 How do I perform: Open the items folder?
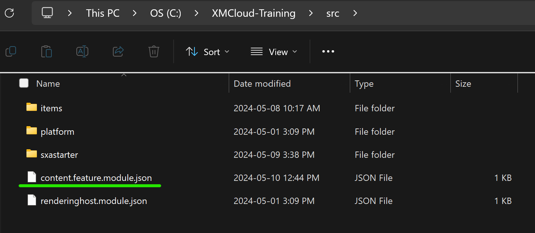tap(51, 108)
